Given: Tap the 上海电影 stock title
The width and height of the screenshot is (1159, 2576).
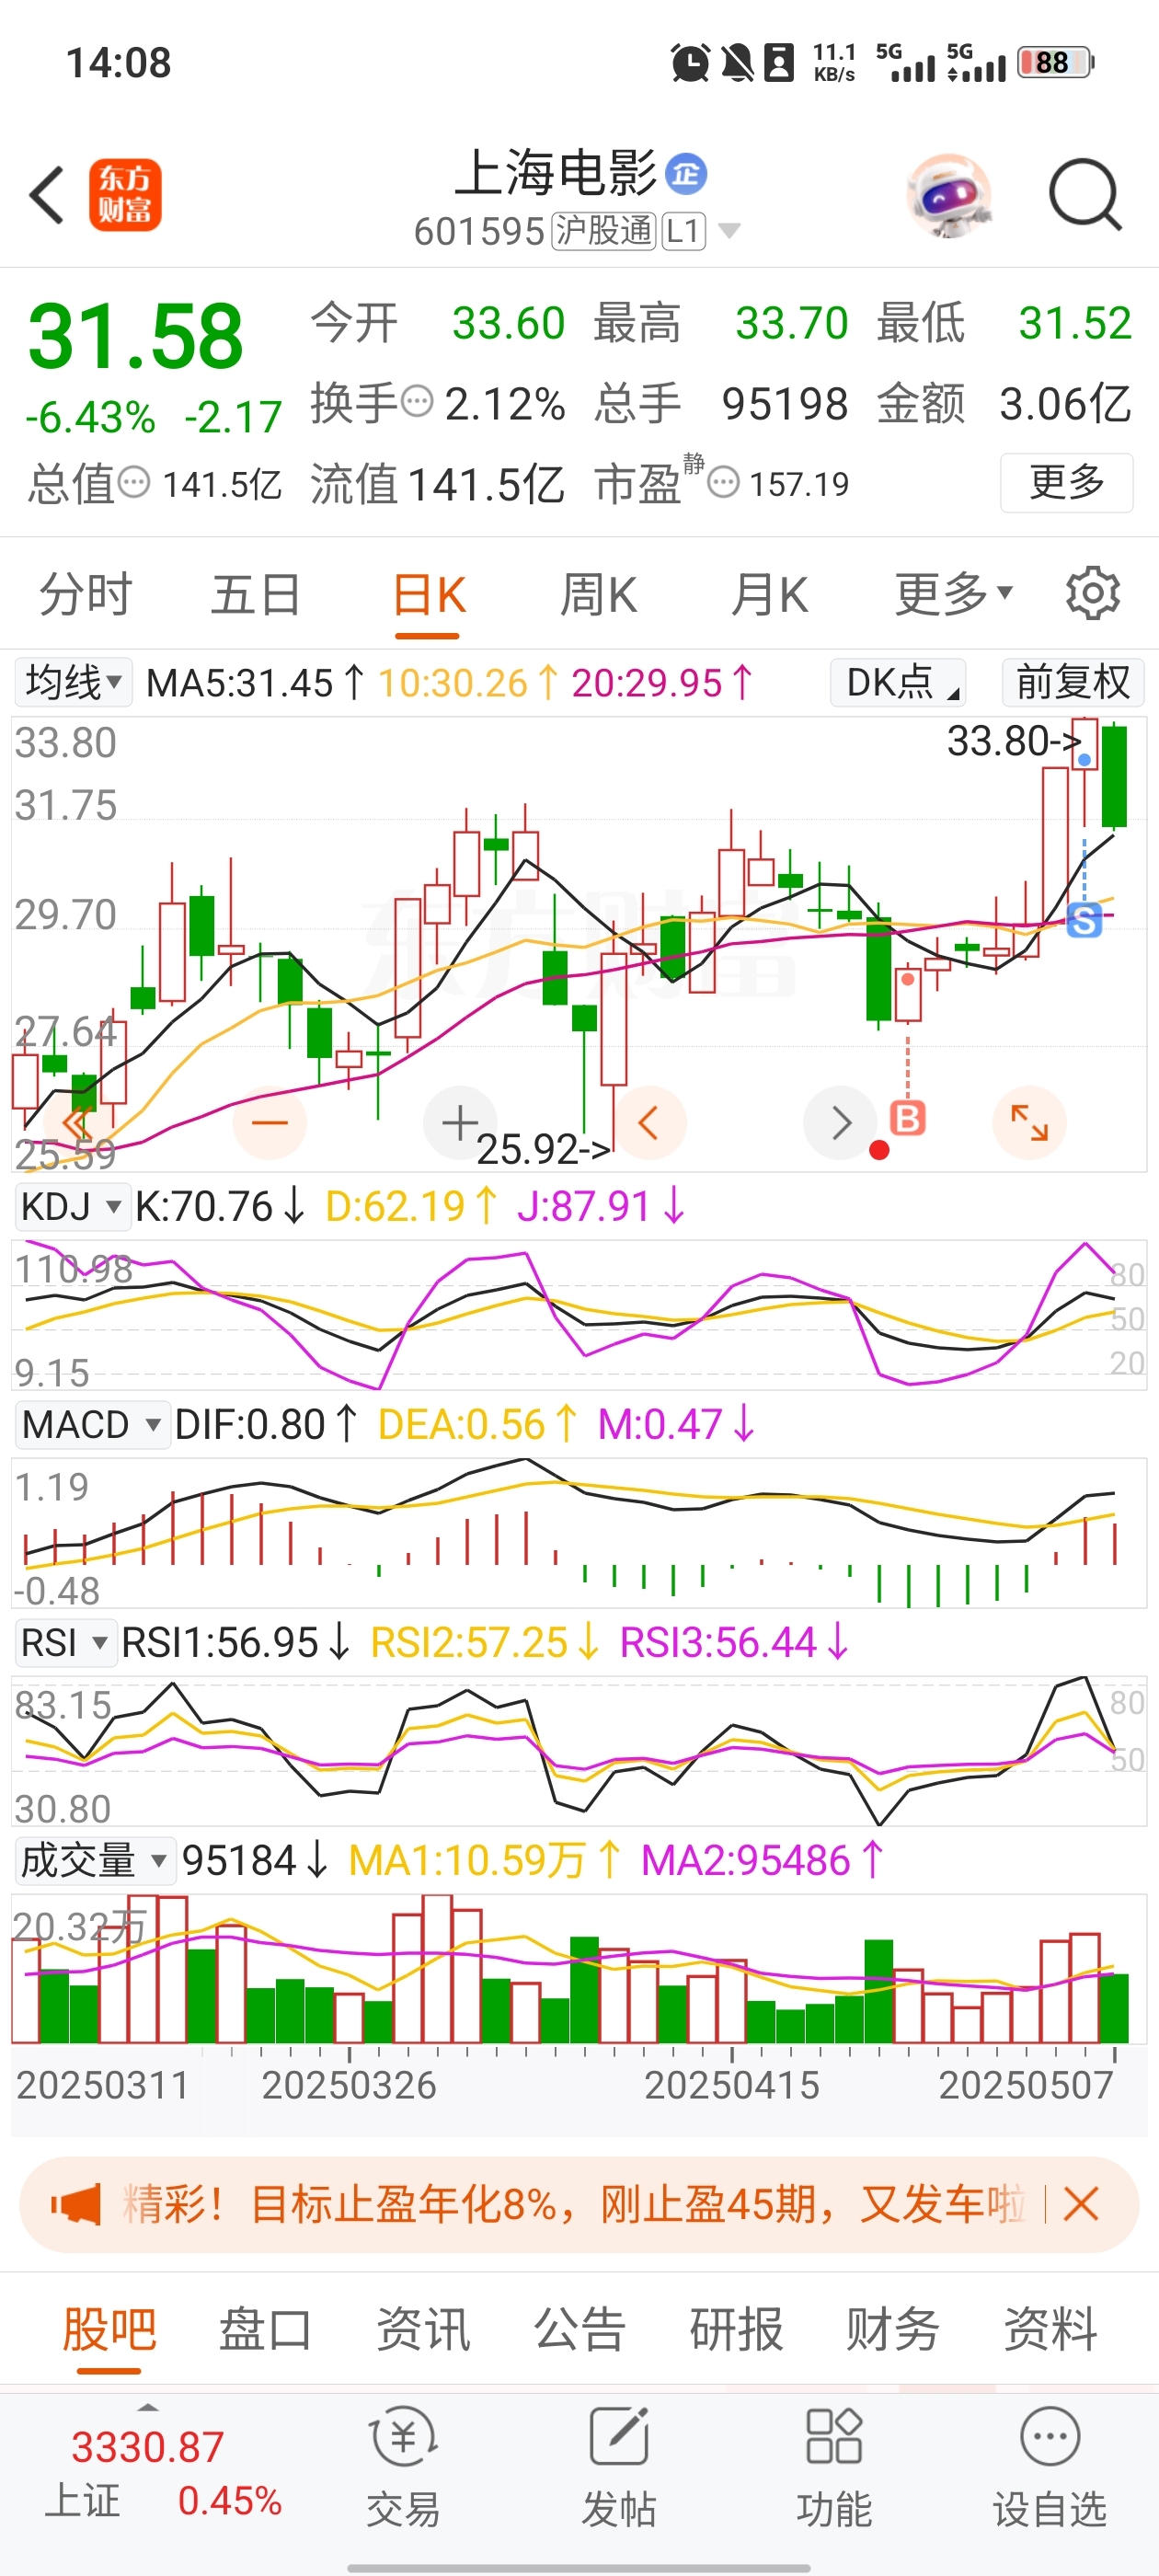Looking at the screenshot, I should 555,173.
